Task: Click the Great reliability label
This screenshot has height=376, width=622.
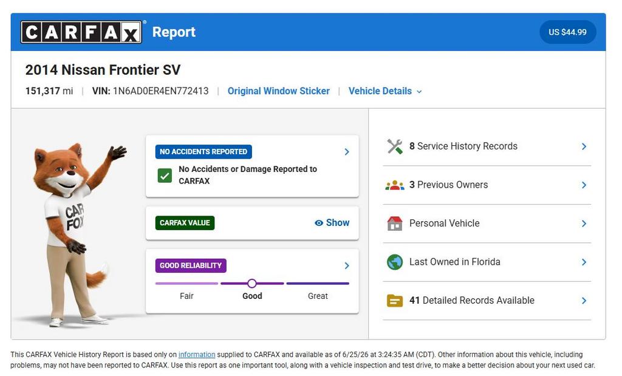Action: point(318,296)
